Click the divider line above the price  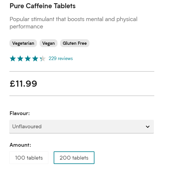pyautogui.click(x=82, y=71)
